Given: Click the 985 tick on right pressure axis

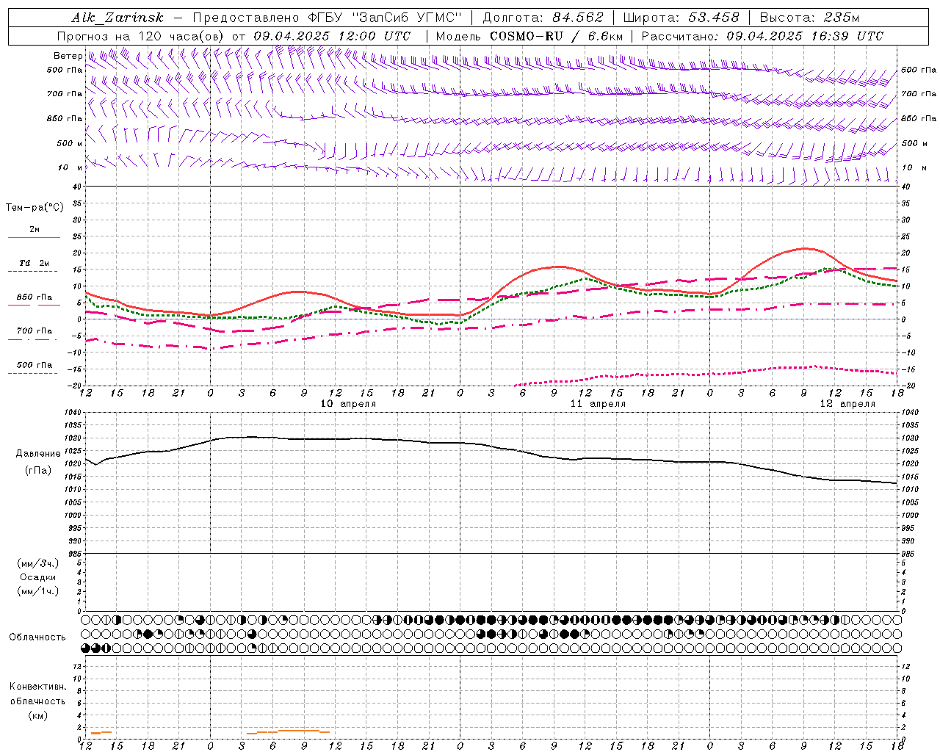Looking at the screenshot, I should (x=909, y=554).
